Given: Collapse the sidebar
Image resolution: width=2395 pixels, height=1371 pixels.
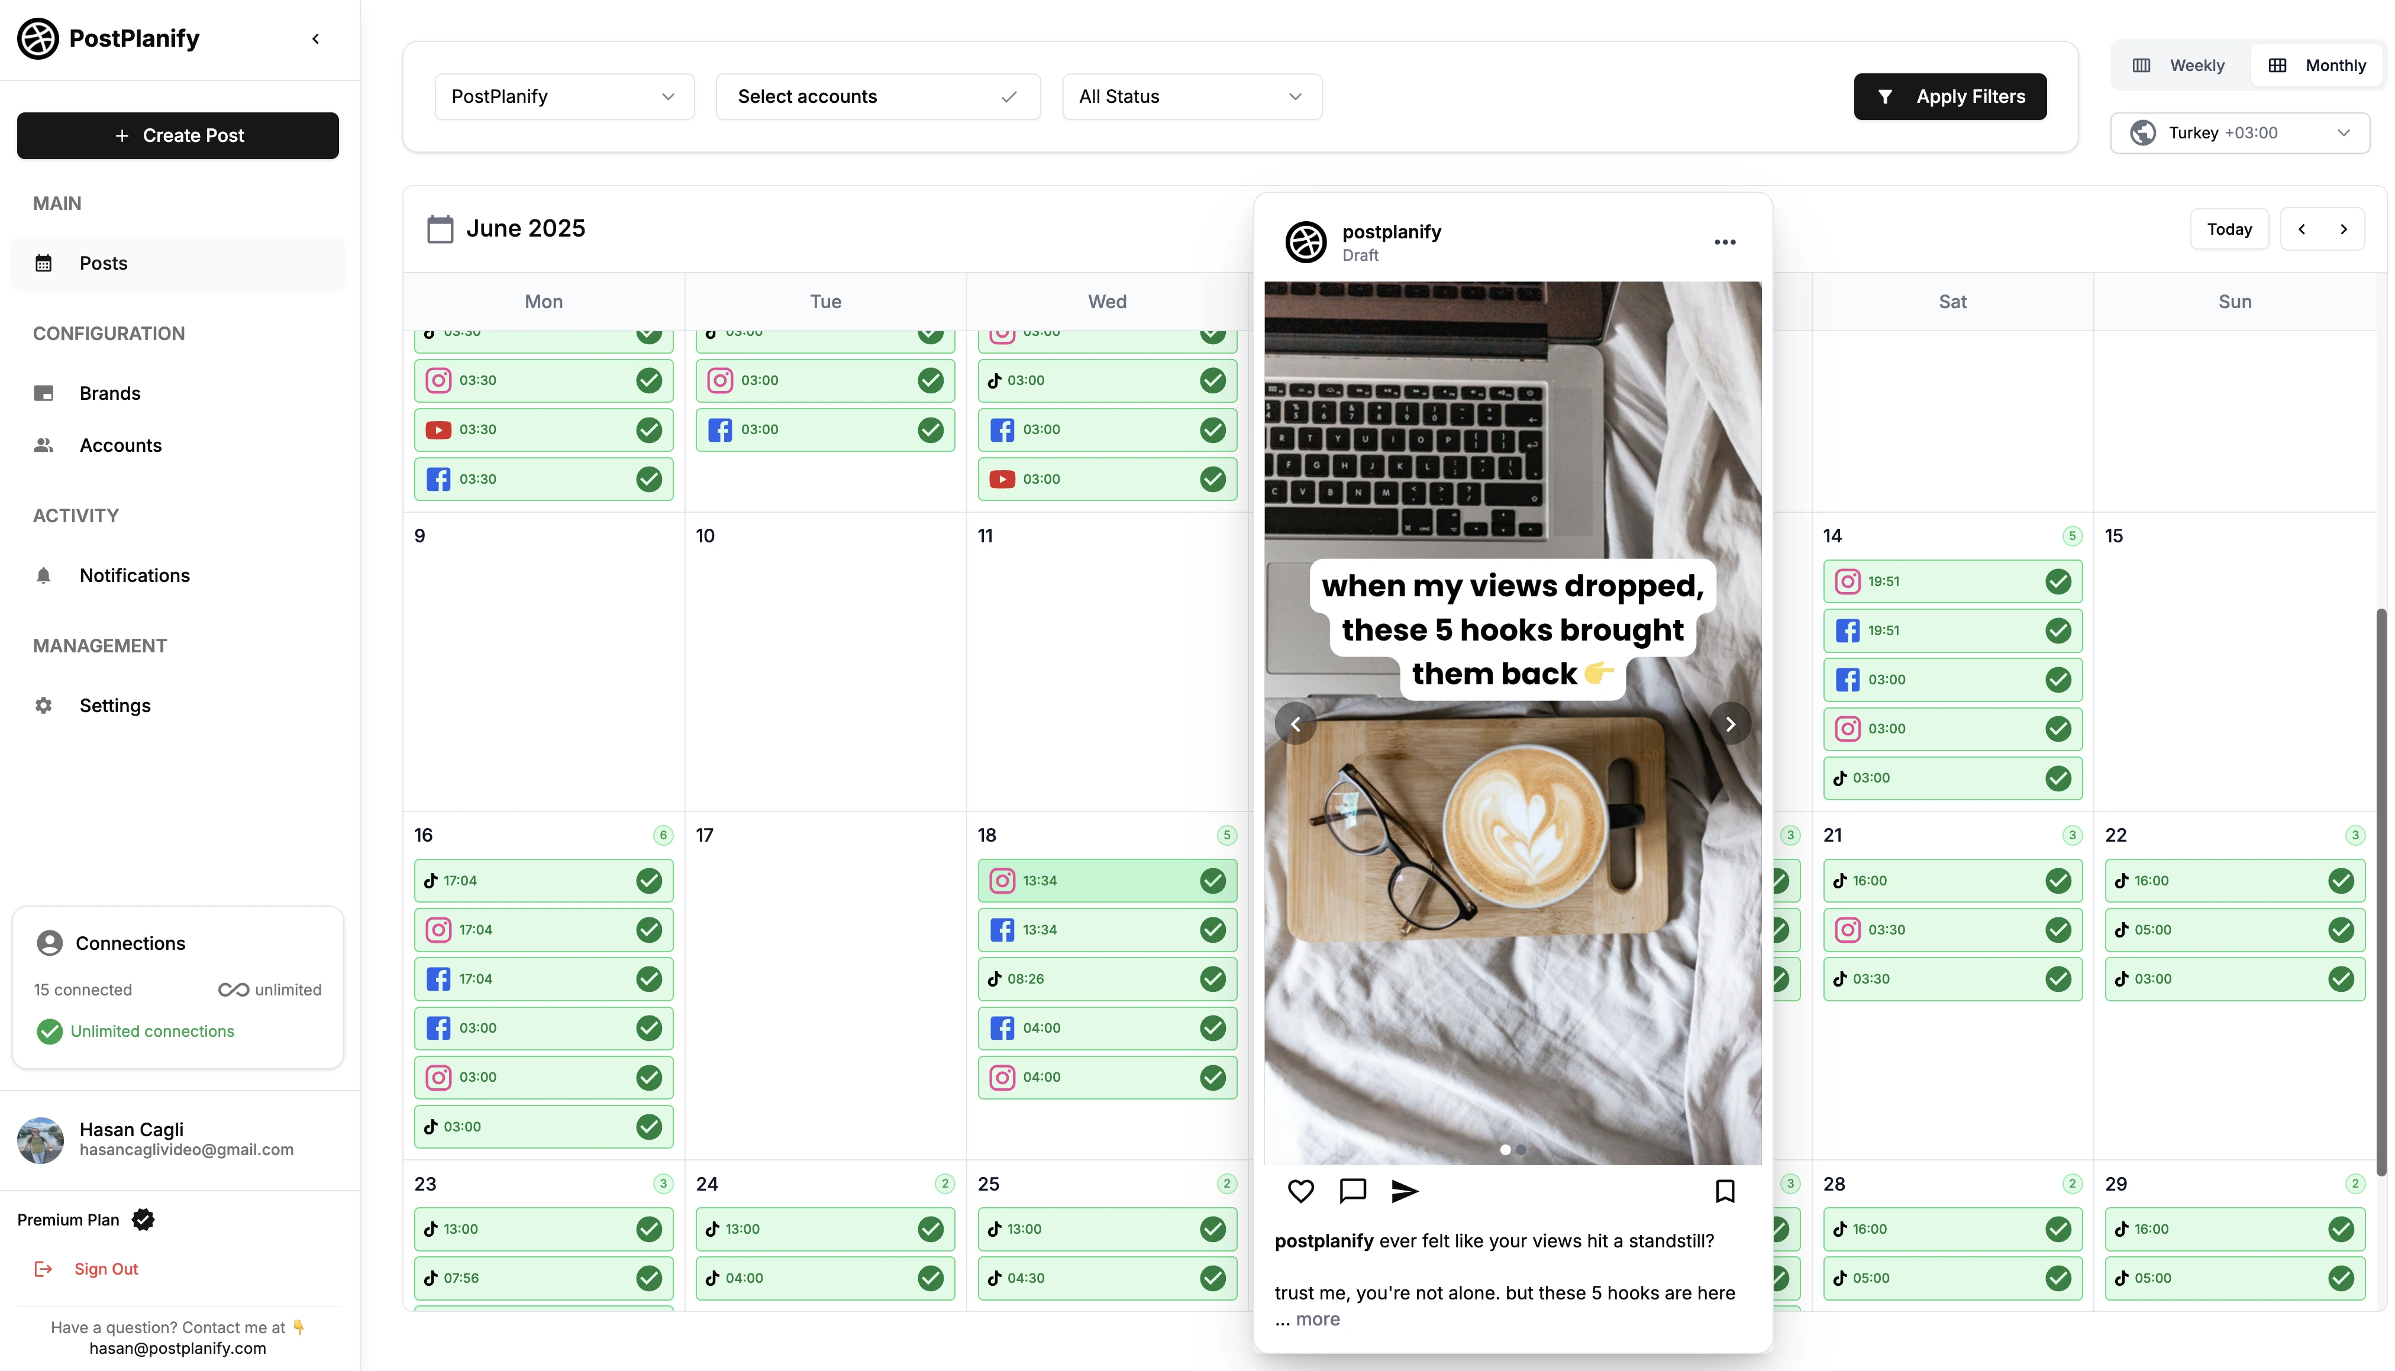Looking at the screenshot, I should (315, 38).
